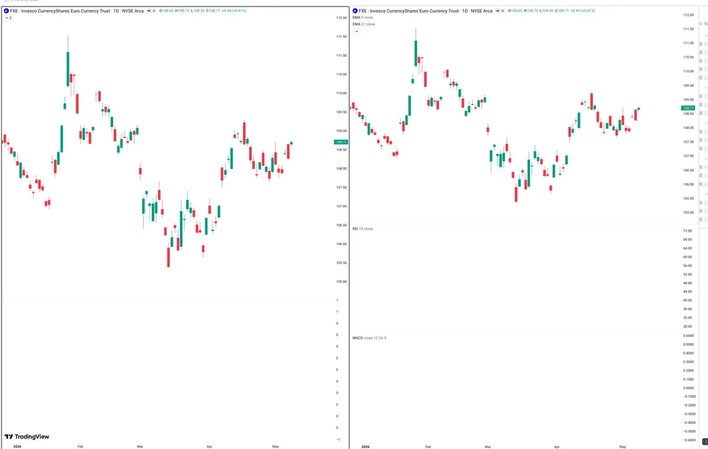Viewport: 708px width, 449px height.
Task: Click the FXE logo icon in left chart
Action: [x=6, y=11]
